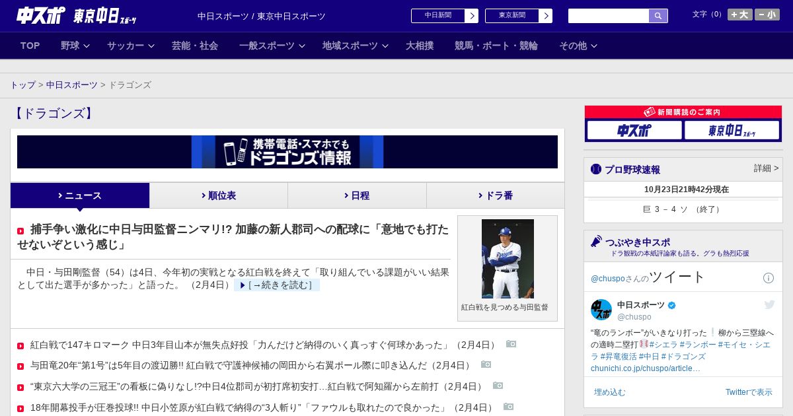Click the search magnifier button
This screenshot has height=416, width=793.
(658, 16)
